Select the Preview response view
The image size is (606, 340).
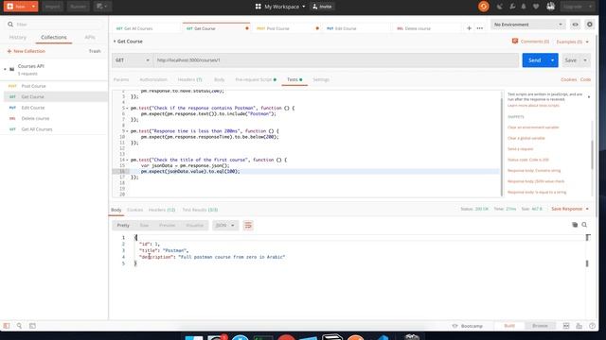[167, 225]
